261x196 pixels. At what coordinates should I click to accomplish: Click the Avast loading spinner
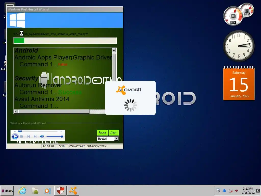[x=130, y=105]
